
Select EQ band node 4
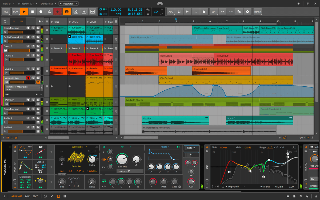(x=269, y=160)
